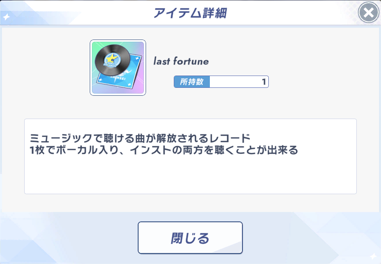Image resolution: width=381 pixels, height=264 pixels.
Task: Select the "last fortune" item name
Action: (x=181, y=61)
